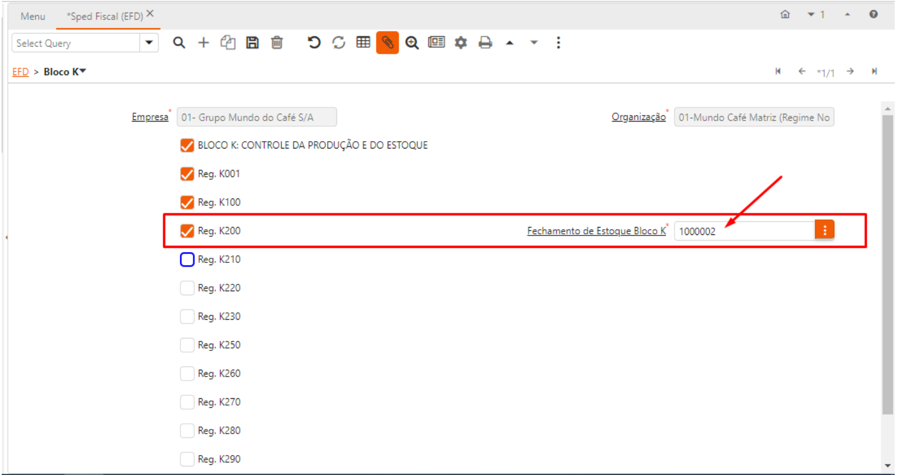The width and height of the screenshot is (897, 475).
Task: Click the magnifier search icon in toolbar
Action: coord(179,43)
